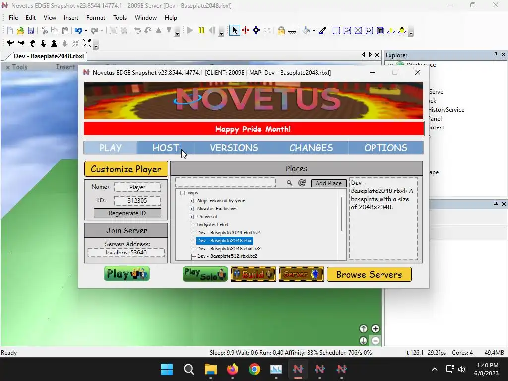
Task: Open Google Chrome from the taskbar
Action: (x=254, y=369)
